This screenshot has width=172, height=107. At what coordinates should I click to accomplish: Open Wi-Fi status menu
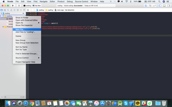coord(127,1)
